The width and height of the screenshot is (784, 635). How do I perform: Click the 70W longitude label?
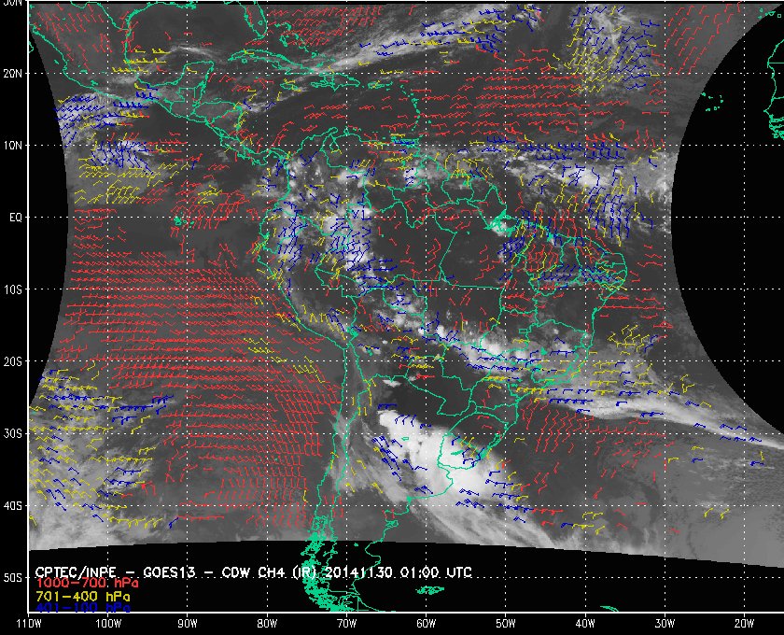pyautogui.click(x=346, y=624)
